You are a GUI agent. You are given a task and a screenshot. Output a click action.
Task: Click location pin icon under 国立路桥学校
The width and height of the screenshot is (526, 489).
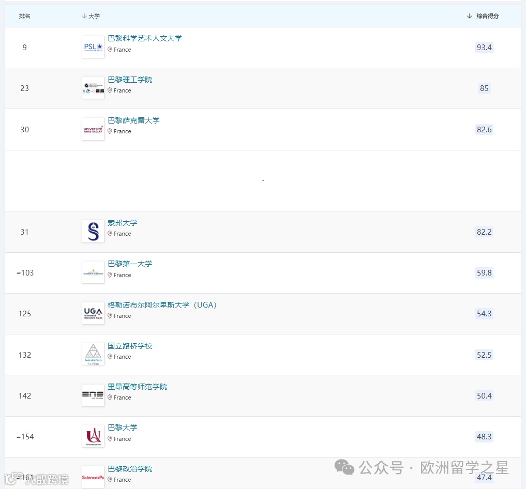(x=110, y=357)
